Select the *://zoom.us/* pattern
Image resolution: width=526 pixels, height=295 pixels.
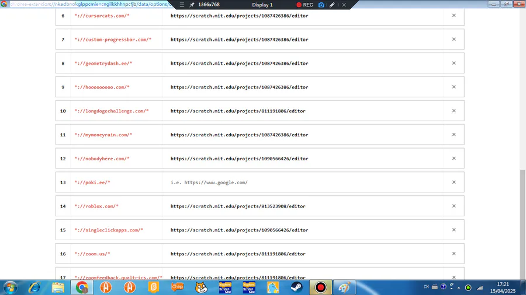pos(92,254)
